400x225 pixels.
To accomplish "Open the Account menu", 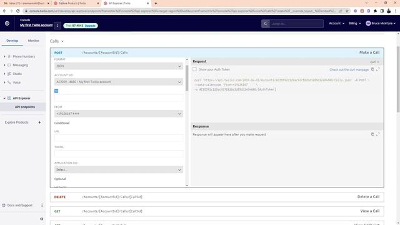I will pos(336,24).
